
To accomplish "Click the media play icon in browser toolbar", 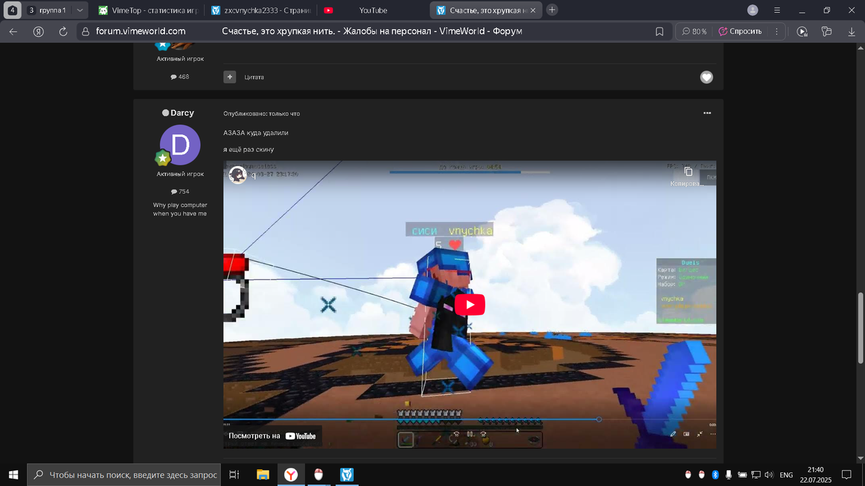I will 802,31.
